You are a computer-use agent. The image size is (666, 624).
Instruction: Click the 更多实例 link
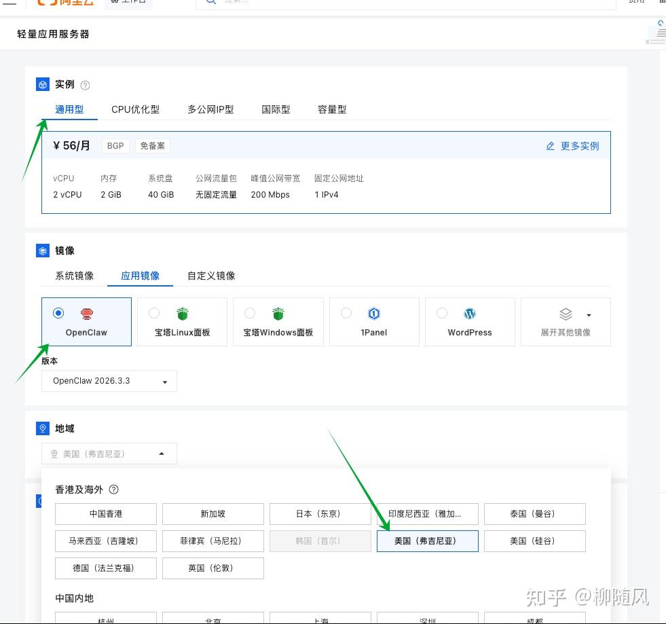pyautogui.click(x=579, y=146)
